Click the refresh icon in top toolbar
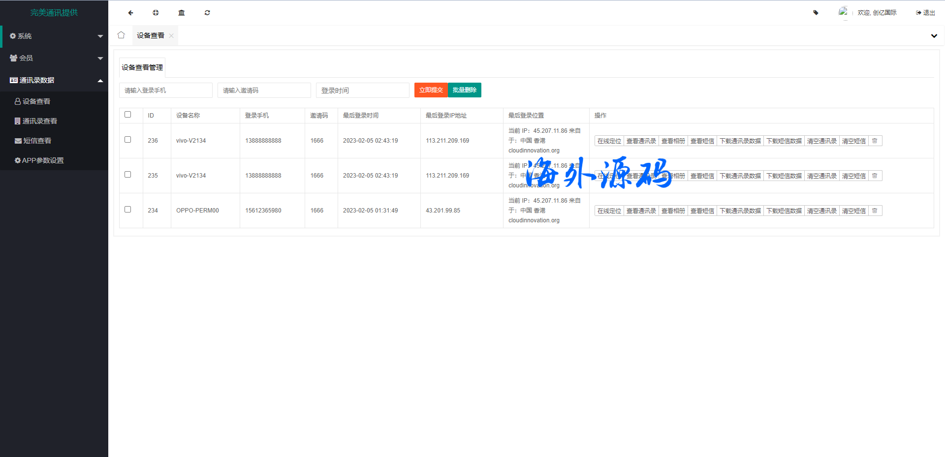This screenshot has width=945, height=457. (x=207, y=13)
